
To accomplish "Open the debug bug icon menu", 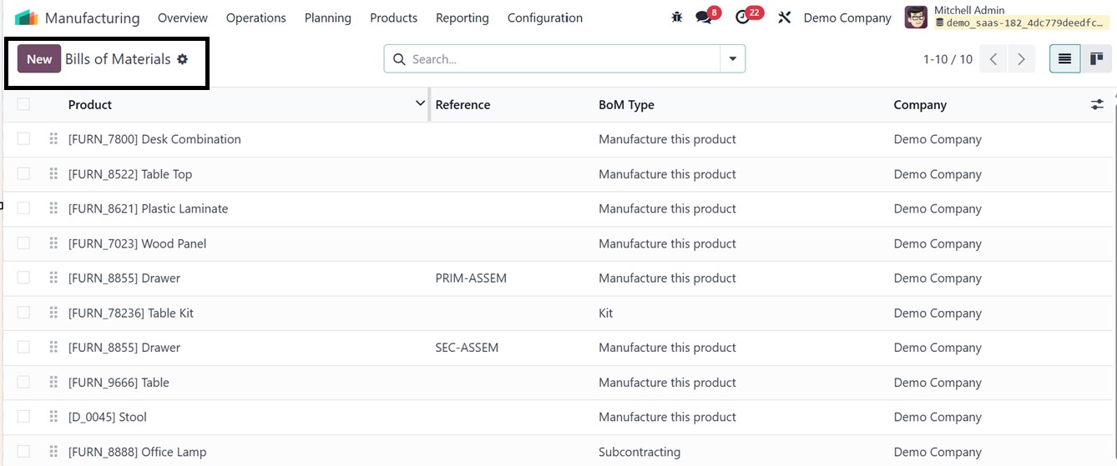I will (676, 18).
